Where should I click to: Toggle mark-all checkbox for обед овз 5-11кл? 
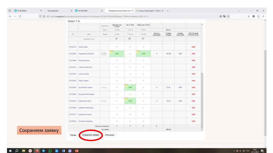pyautogui.click(x=143, y=39)
